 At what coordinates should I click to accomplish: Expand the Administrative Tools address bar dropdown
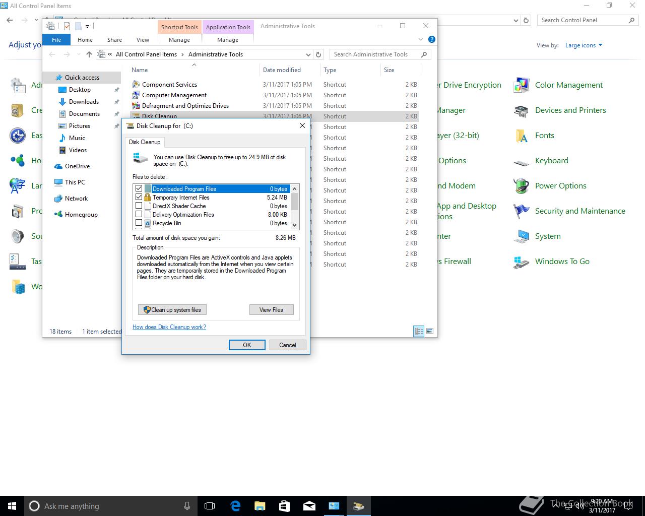click(308, 54)
